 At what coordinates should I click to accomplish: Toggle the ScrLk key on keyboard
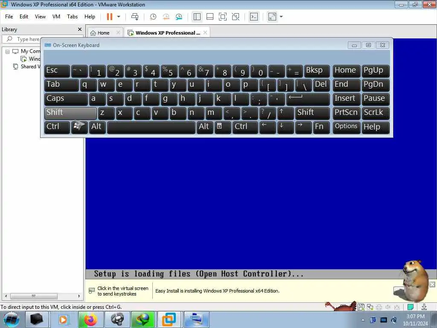click(376, 113)
